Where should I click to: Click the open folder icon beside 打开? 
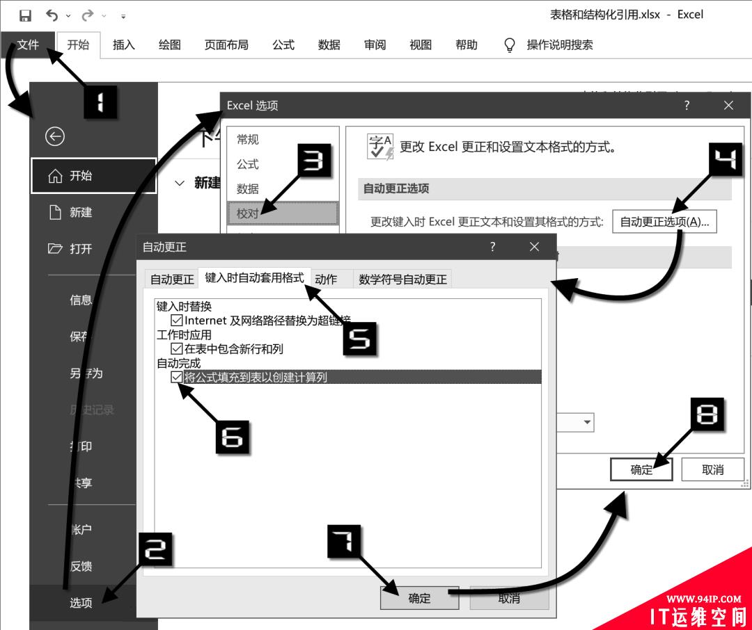click(55, 249)
